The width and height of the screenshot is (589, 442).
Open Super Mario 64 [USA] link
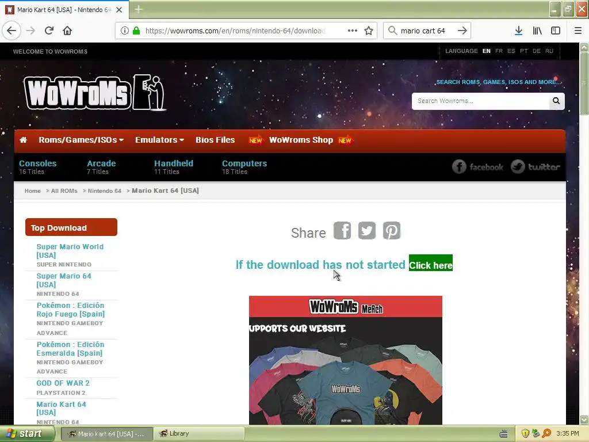(64, 280)
